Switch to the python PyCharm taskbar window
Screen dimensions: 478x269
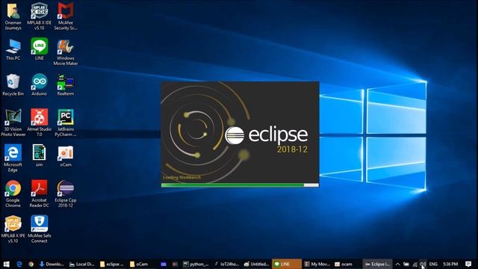196,264
